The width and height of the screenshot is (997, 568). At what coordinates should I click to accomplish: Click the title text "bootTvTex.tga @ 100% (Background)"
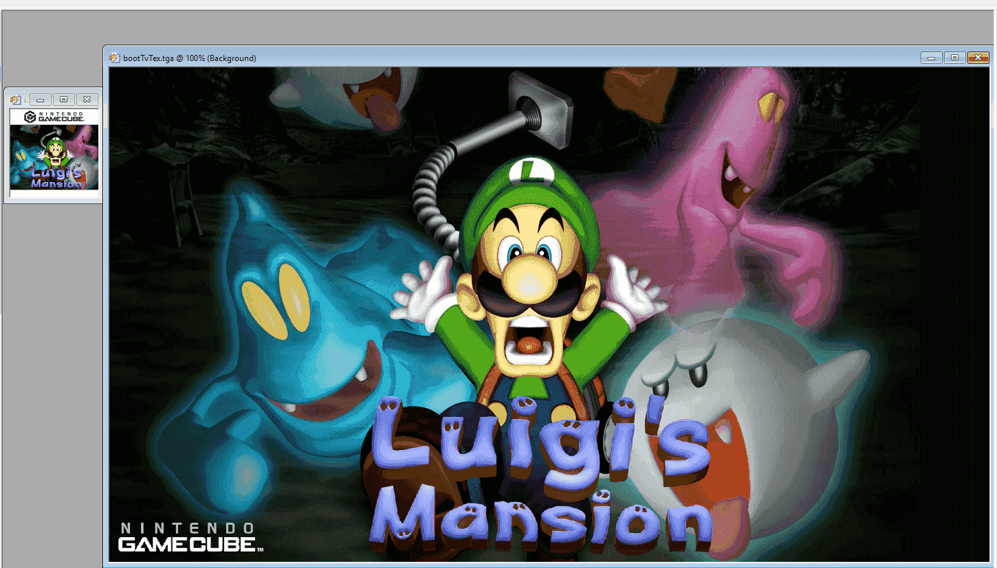click(x=190, y=58)
